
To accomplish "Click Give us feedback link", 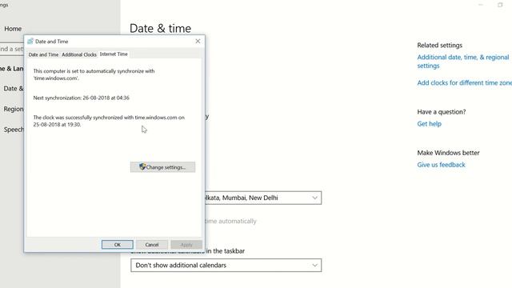I will tap(441, 165).
